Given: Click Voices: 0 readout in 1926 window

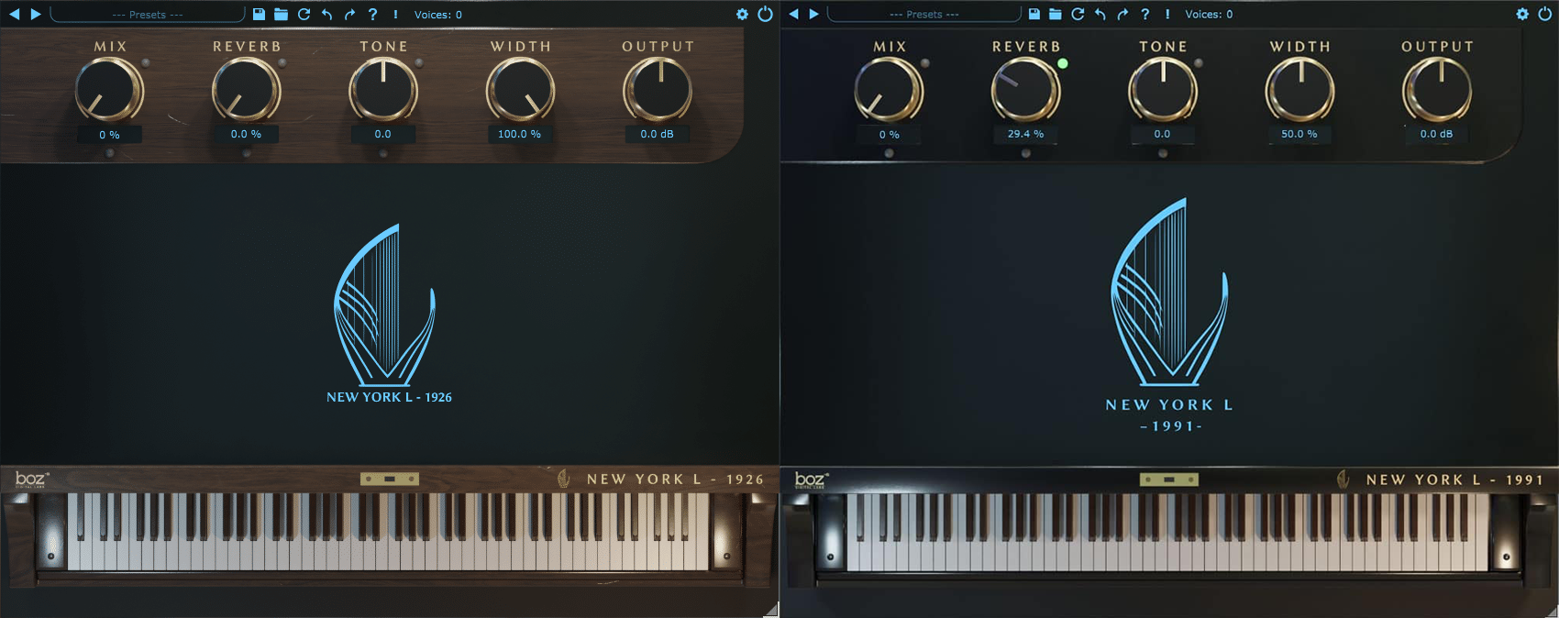Looking at the screenshot, I should pyautogui.click(x=438, y=15).
